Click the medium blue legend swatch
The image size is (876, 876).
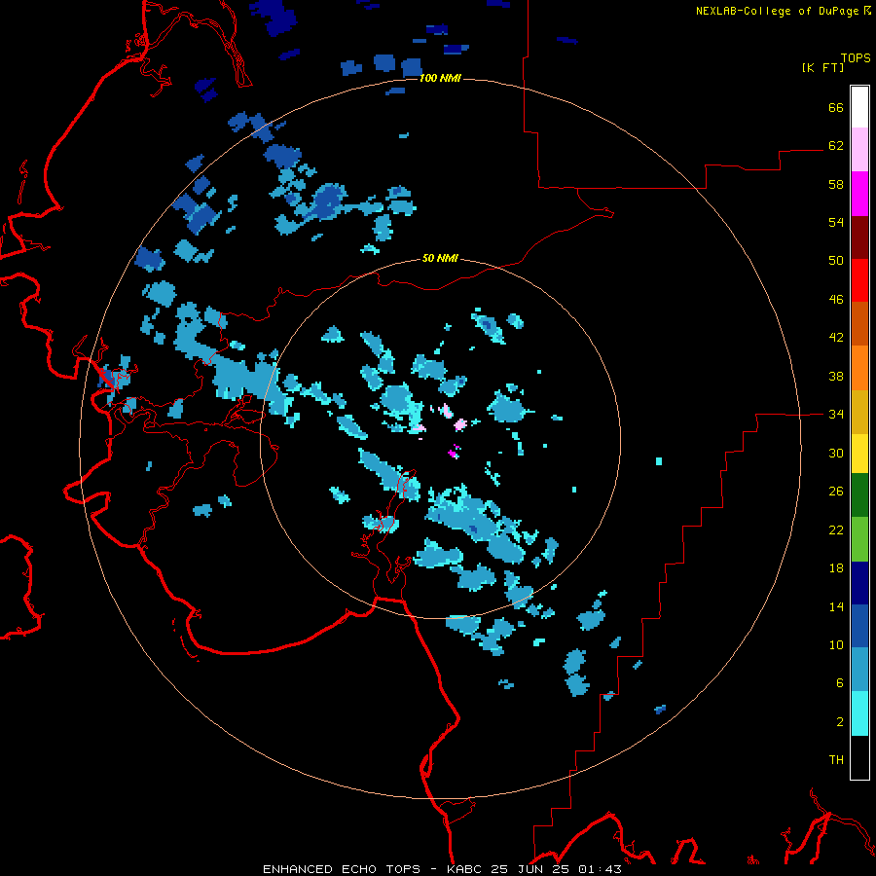(x=859, y=626)
